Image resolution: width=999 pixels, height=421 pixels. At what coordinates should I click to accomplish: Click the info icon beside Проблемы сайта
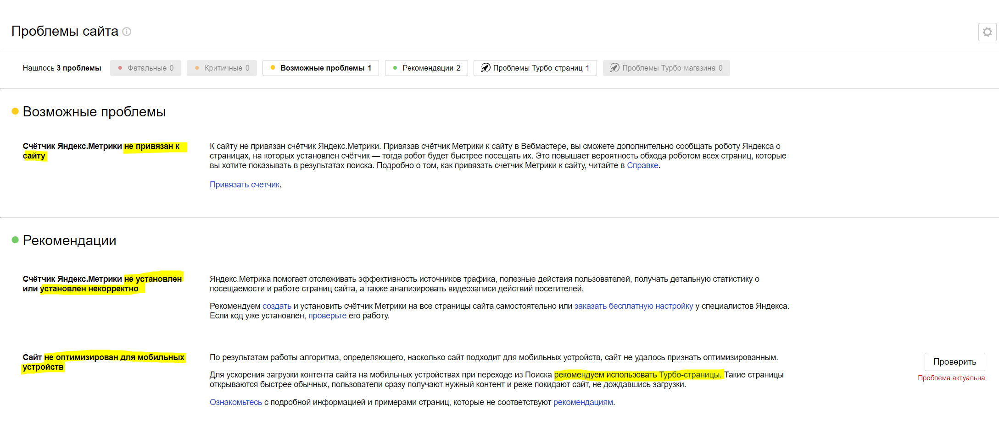coord(127,32)
